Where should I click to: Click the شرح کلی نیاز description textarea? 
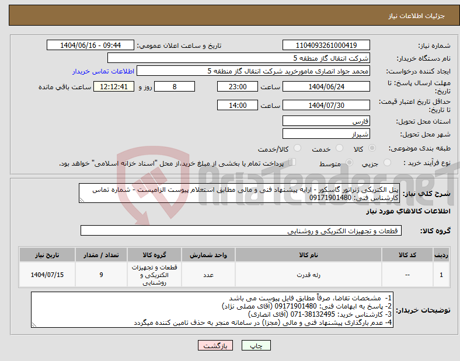click(239, 193)
